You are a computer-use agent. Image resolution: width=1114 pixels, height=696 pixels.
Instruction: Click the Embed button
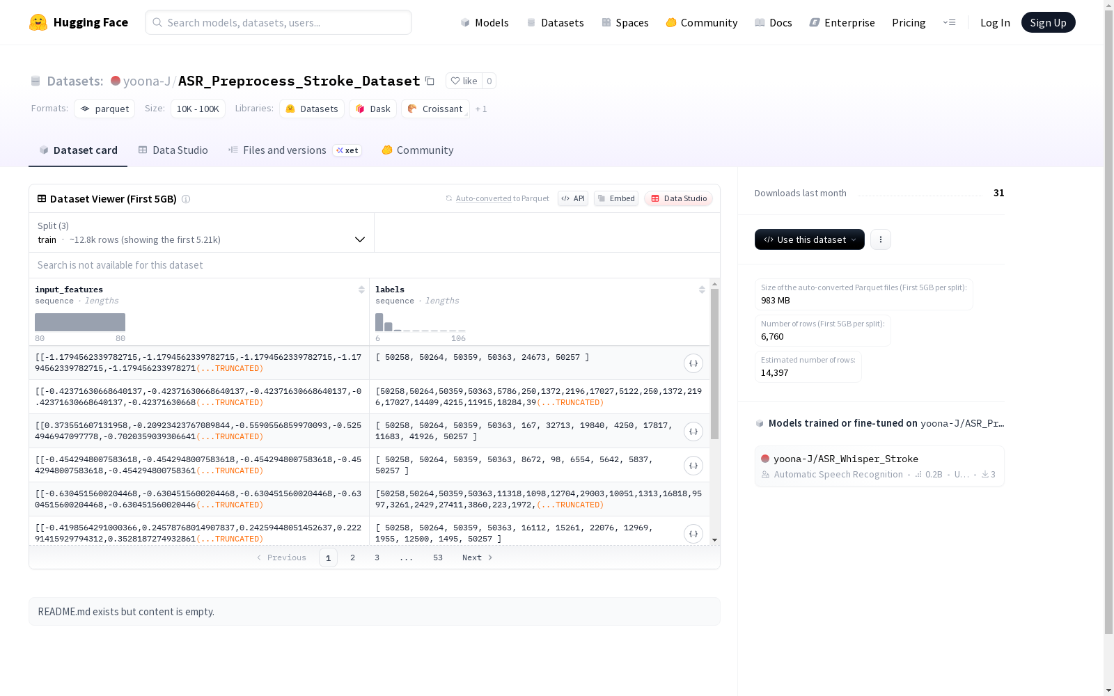tap(616, 198)
